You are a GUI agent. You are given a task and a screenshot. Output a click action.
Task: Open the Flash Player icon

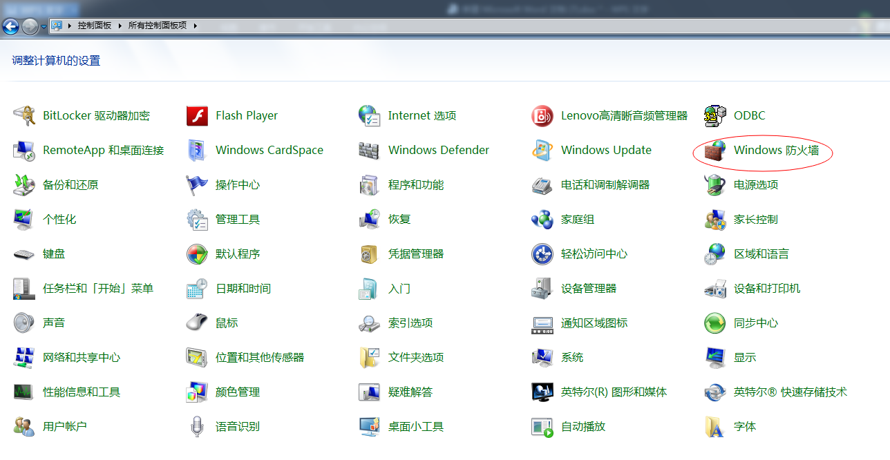[x=197, y=116]
